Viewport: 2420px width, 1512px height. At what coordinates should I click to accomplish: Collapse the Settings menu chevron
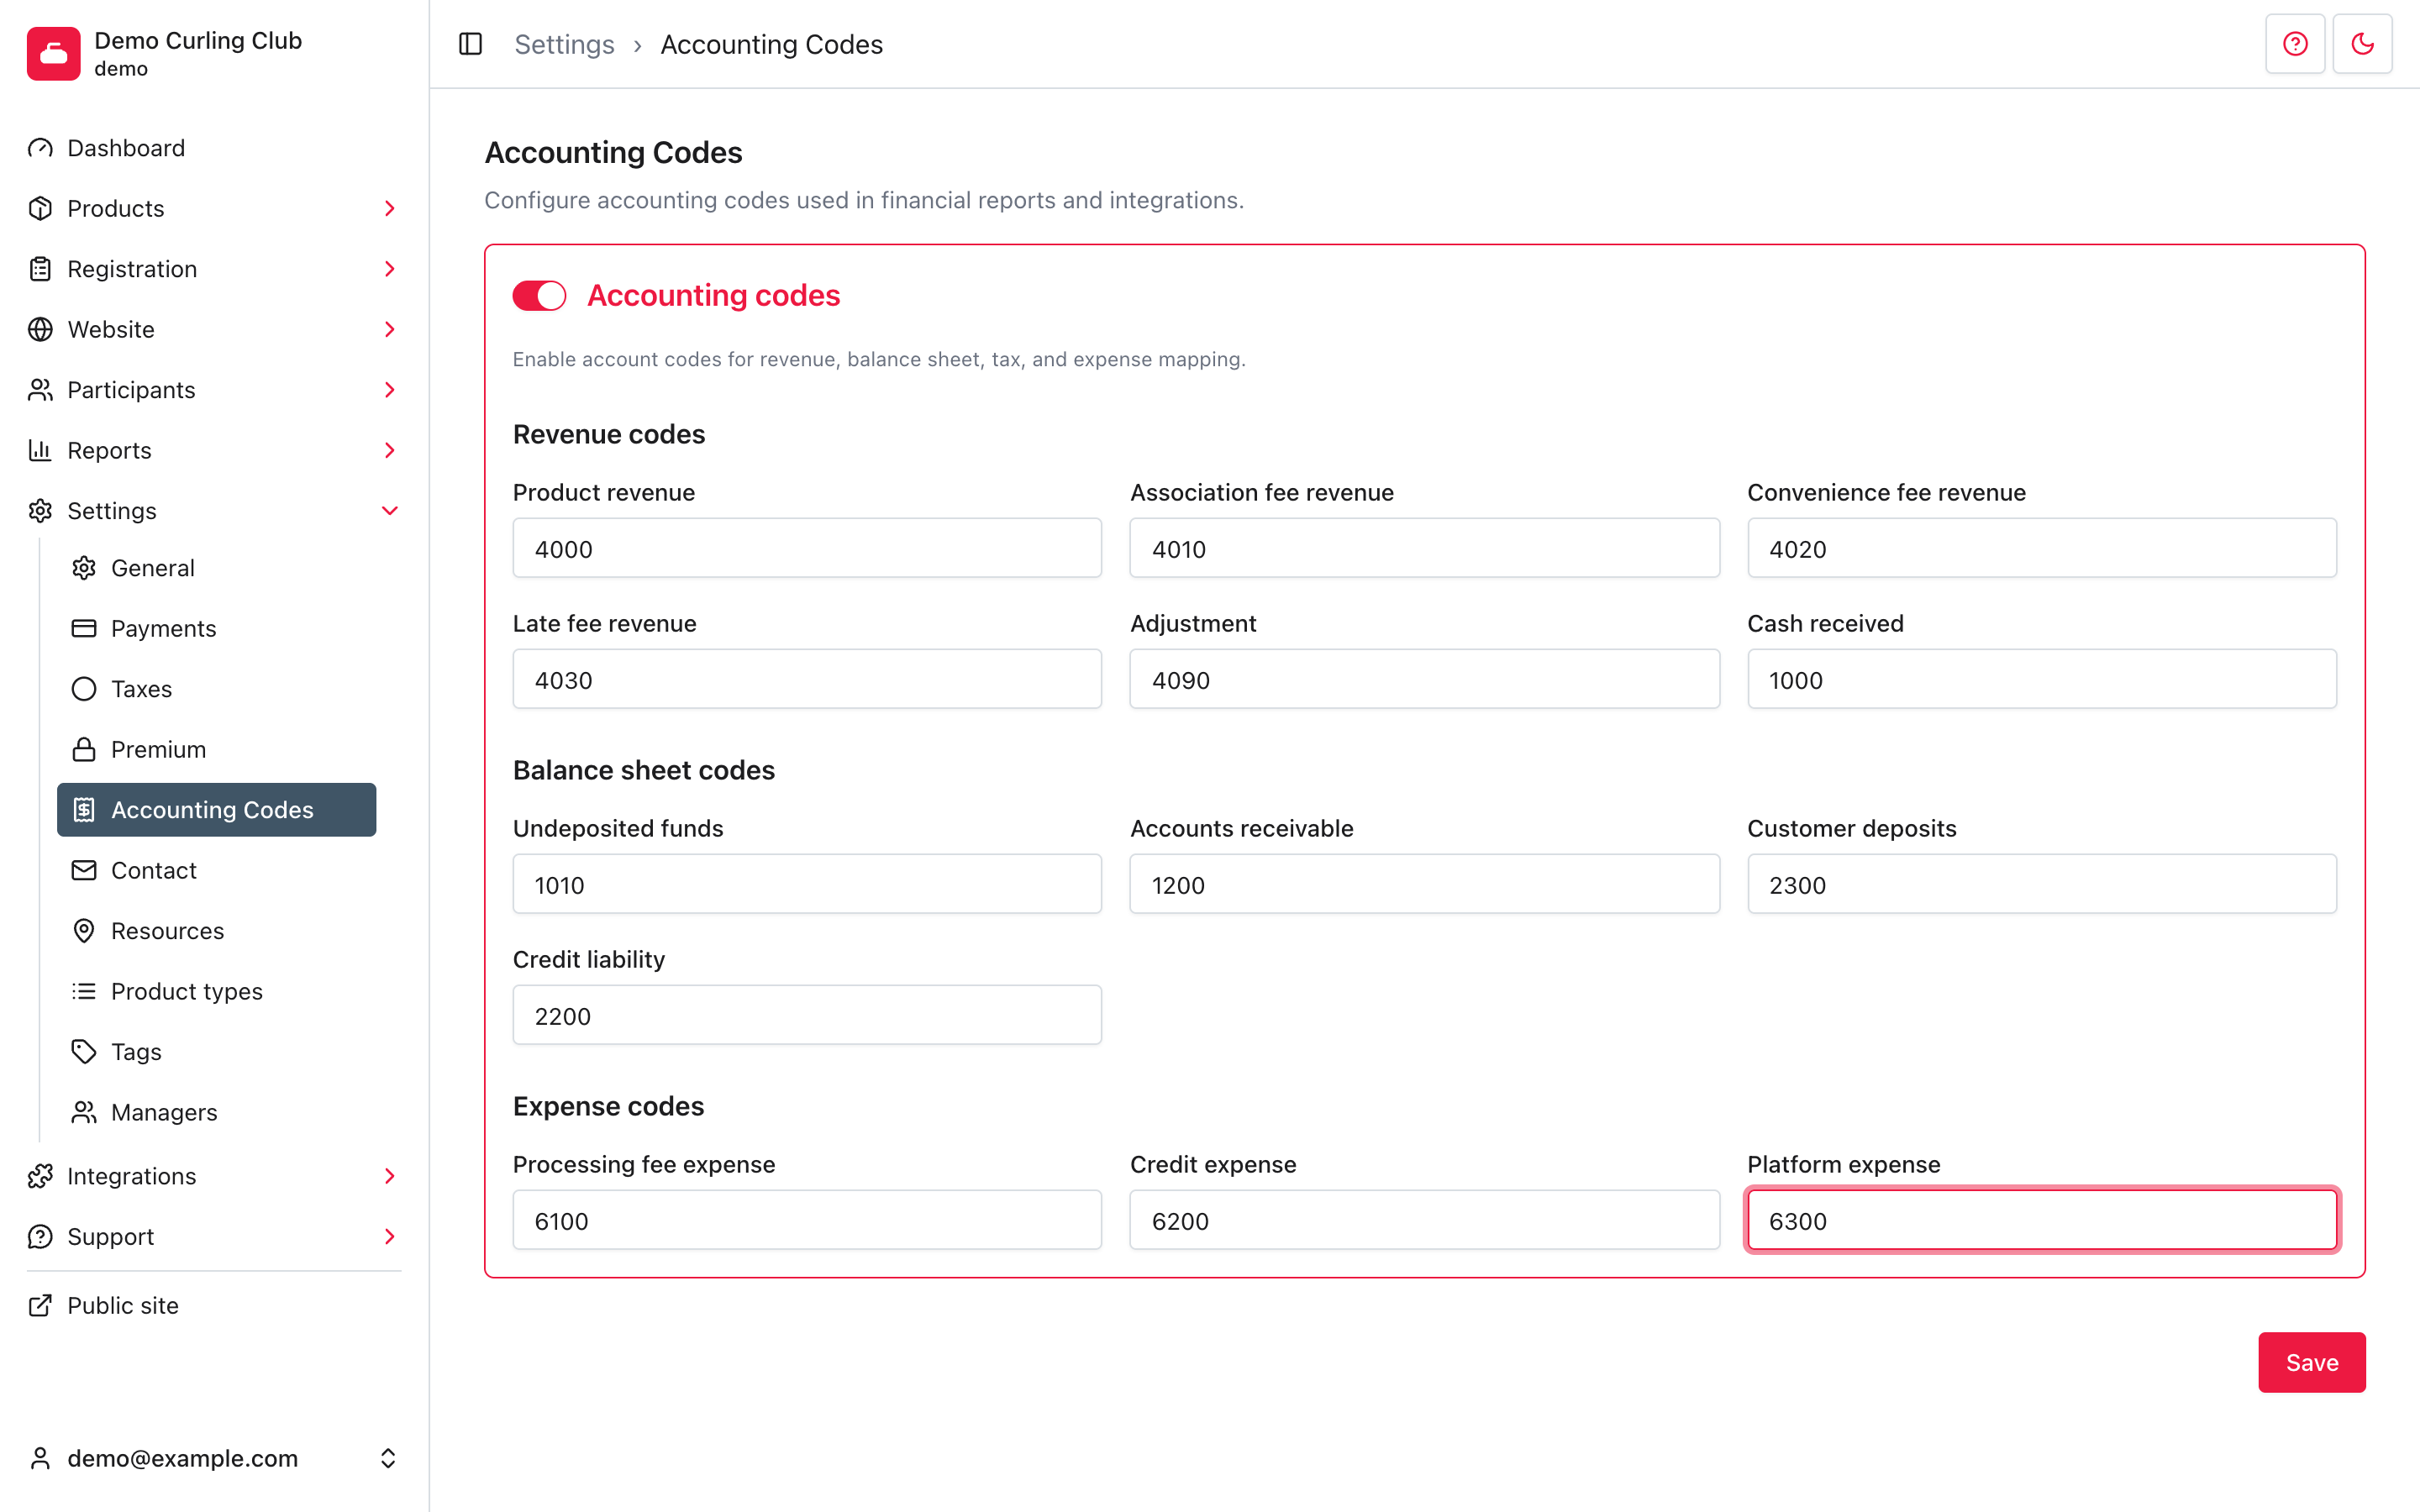[390, 511]
